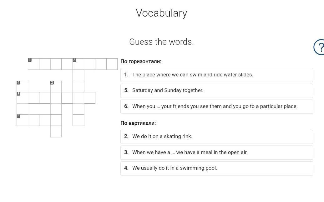The height and width of the screenshot is (202, 324).
Task: Click crossword cell numbered 2
Action: point(56,86)
